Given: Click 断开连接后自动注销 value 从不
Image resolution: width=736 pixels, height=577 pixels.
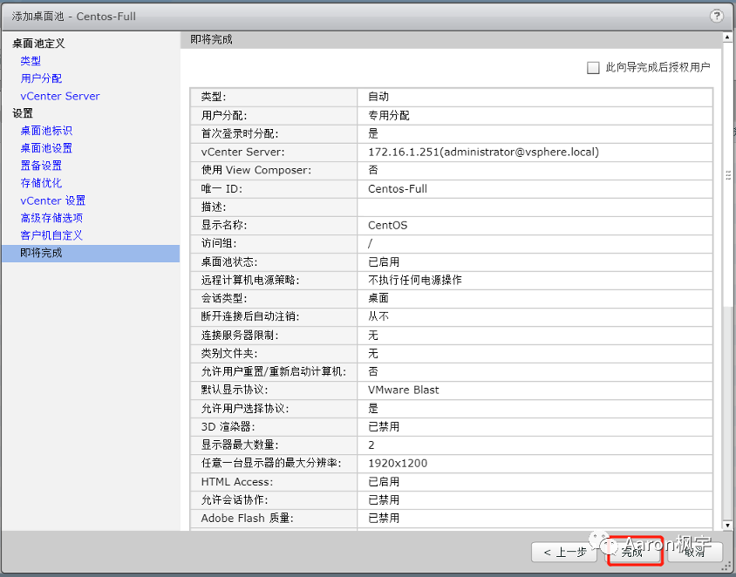Looking at the screenshot, I should (378, 317).
